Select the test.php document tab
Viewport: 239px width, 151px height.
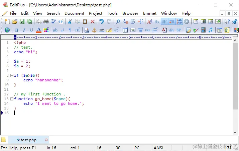[x=28, y=140]
